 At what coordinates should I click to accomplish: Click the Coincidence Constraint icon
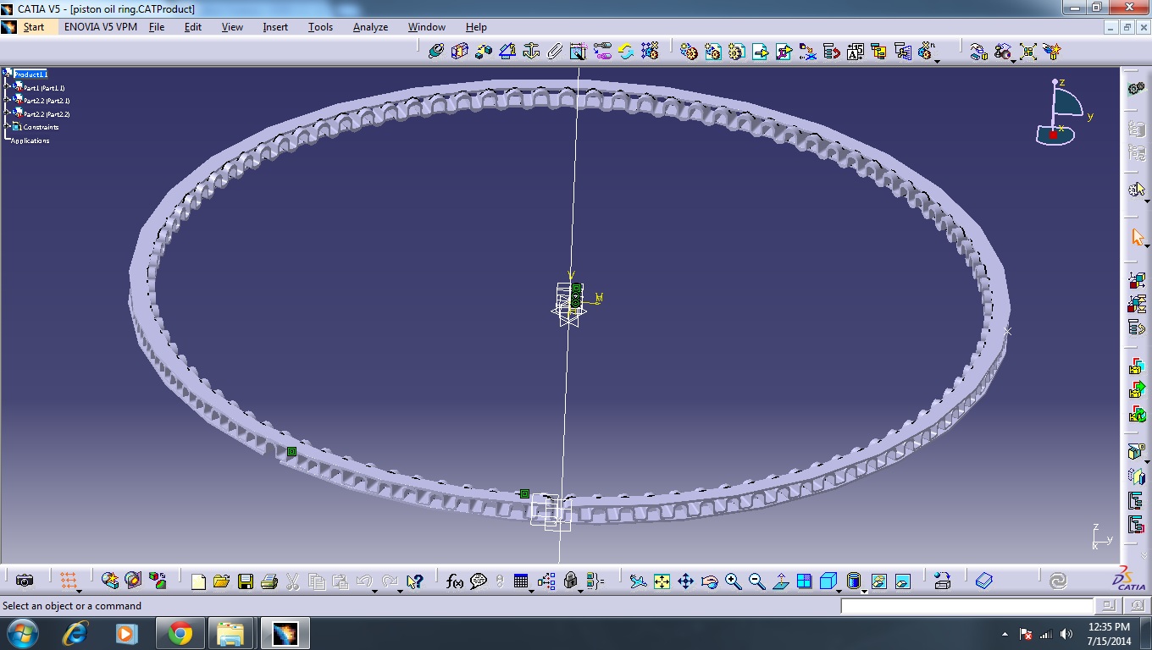pyautogui.click(x=436, y=51)
